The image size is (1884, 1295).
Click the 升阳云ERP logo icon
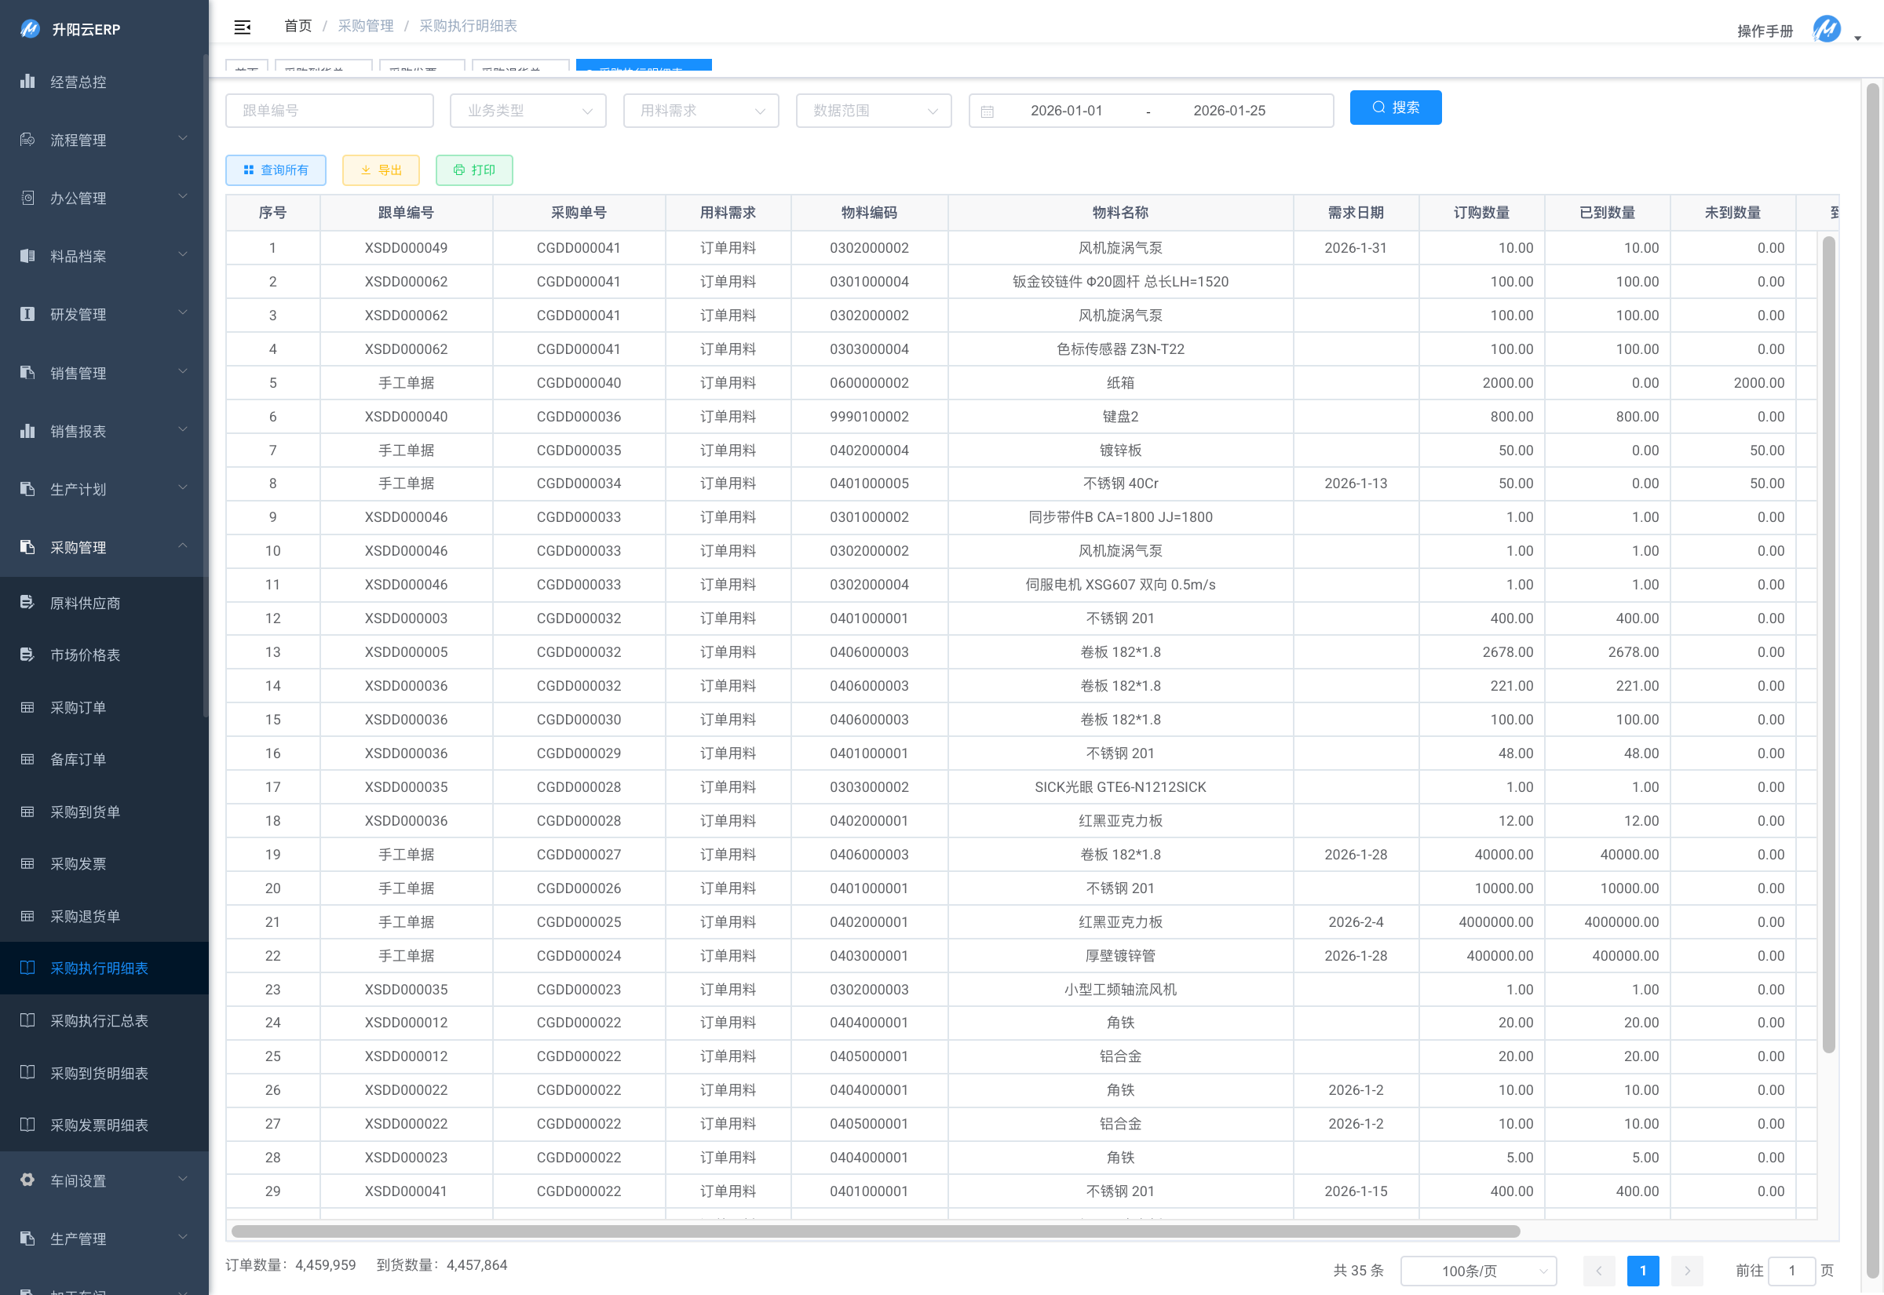coord(30,29)
